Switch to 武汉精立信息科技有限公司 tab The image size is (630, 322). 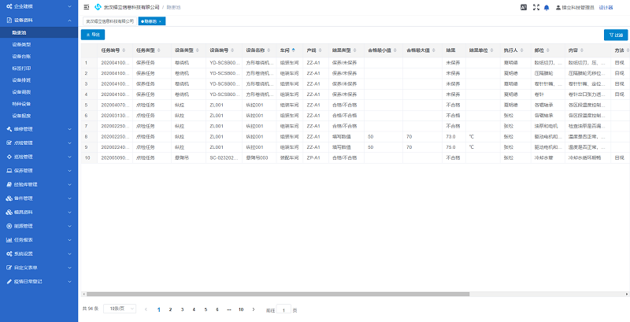click(109, 20)
